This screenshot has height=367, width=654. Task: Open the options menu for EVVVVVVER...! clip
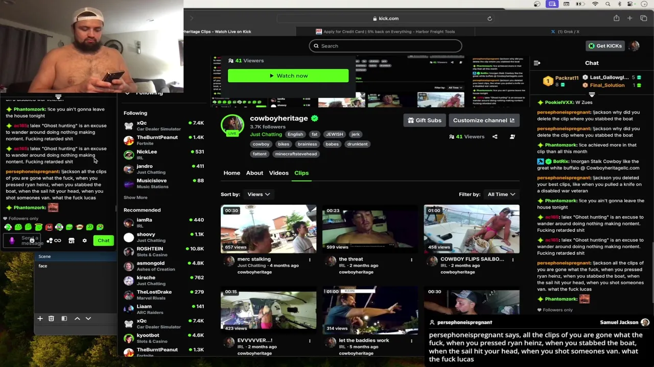point(309,340)
